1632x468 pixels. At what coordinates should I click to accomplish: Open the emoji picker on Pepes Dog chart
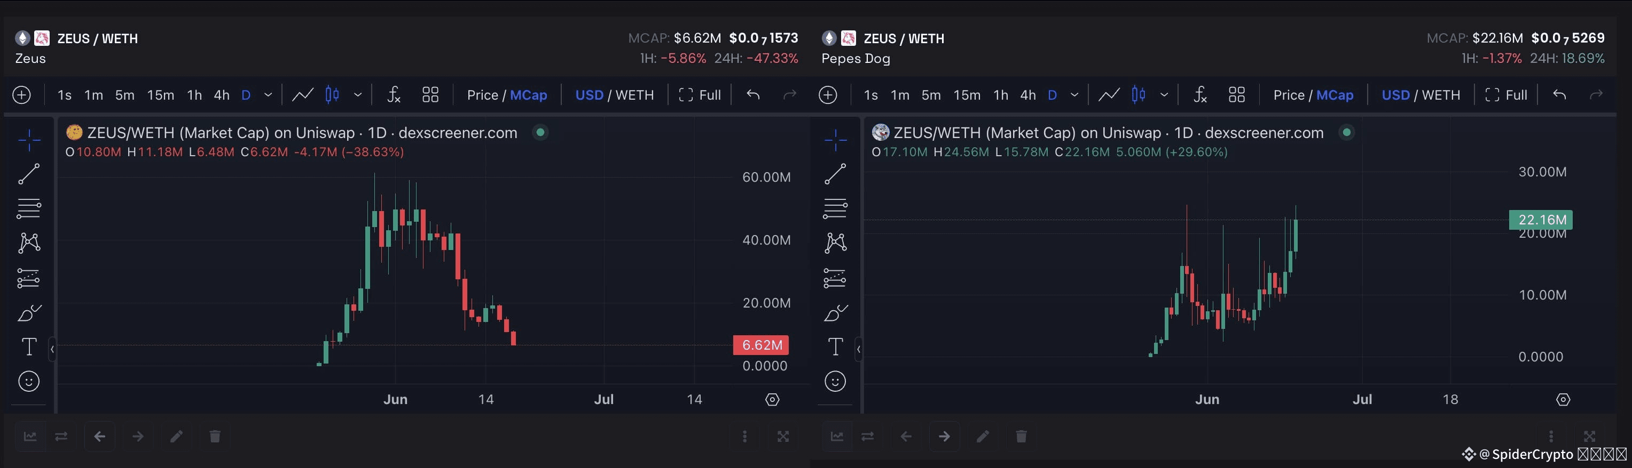coord(835,381)
